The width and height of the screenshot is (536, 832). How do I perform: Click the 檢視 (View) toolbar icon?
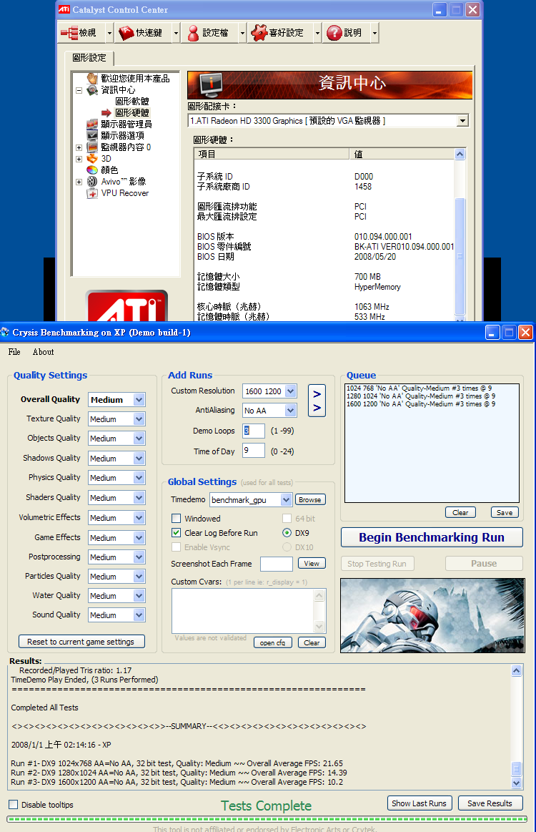pyautogui.click(x=69, y=33)
